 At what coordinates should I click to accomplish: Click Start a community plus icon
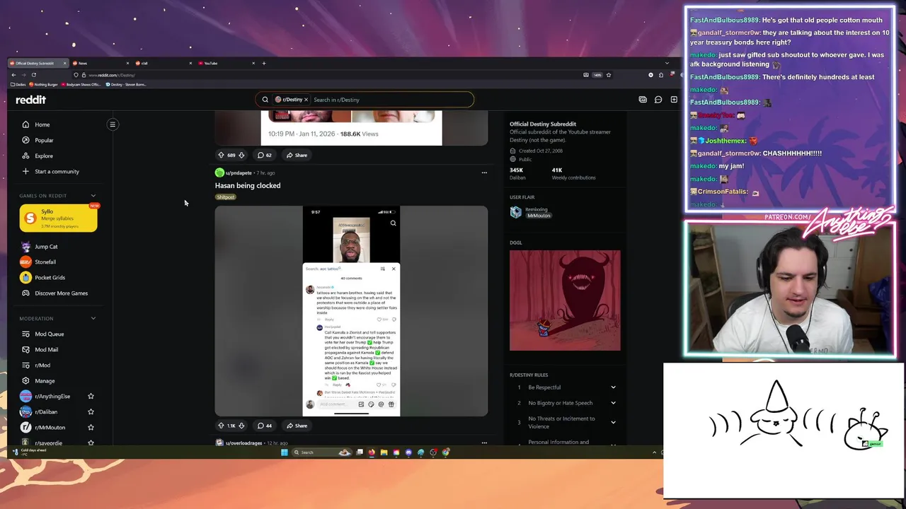pyautogui.click(x=25, y=171)
